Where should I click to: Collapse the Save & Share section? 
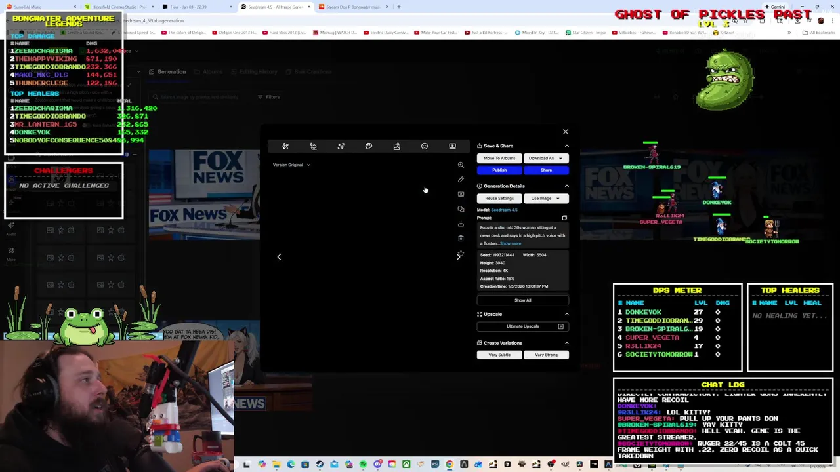click(567, 146)
